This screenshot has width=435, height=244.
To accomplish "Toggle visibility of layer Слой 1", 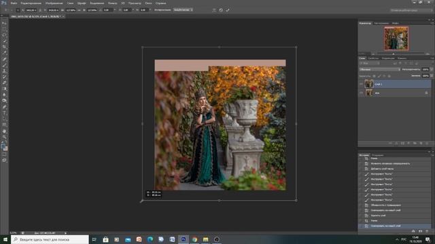I will click(x=361, y=84).
